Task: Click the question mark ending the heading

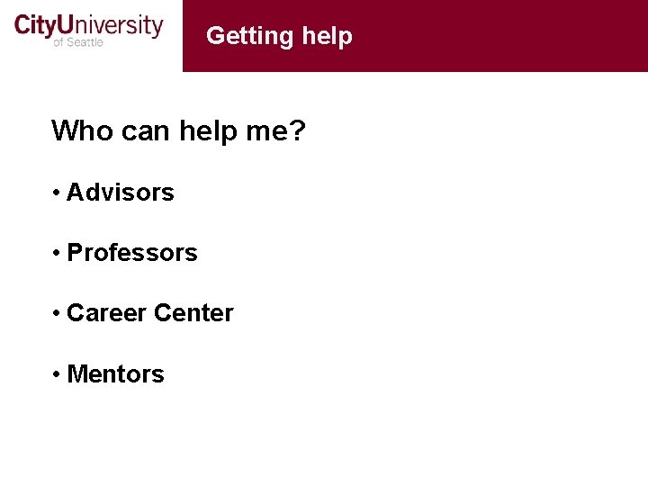Action: pos(298,131)
